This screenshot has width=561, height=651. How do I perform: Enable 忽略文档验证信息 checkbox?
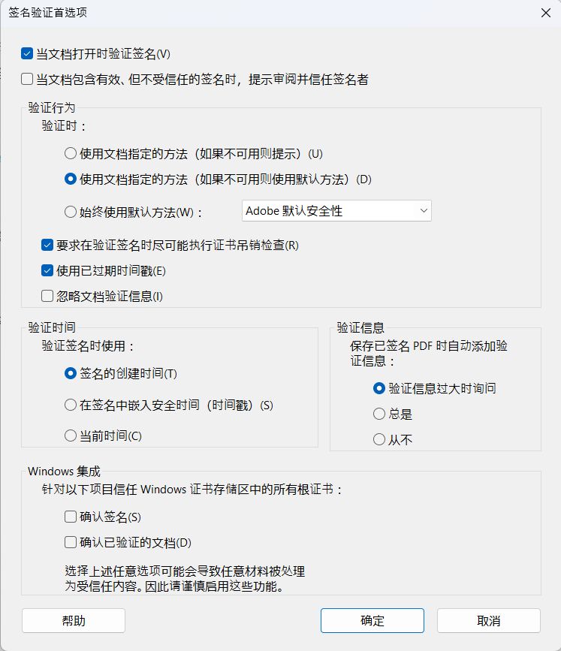(x=47, y=297)
